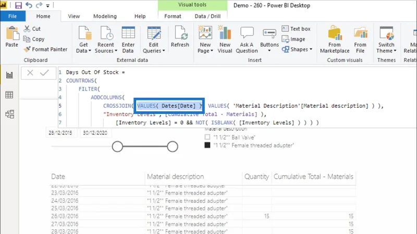Refresh the data

(x=180, y=36)
